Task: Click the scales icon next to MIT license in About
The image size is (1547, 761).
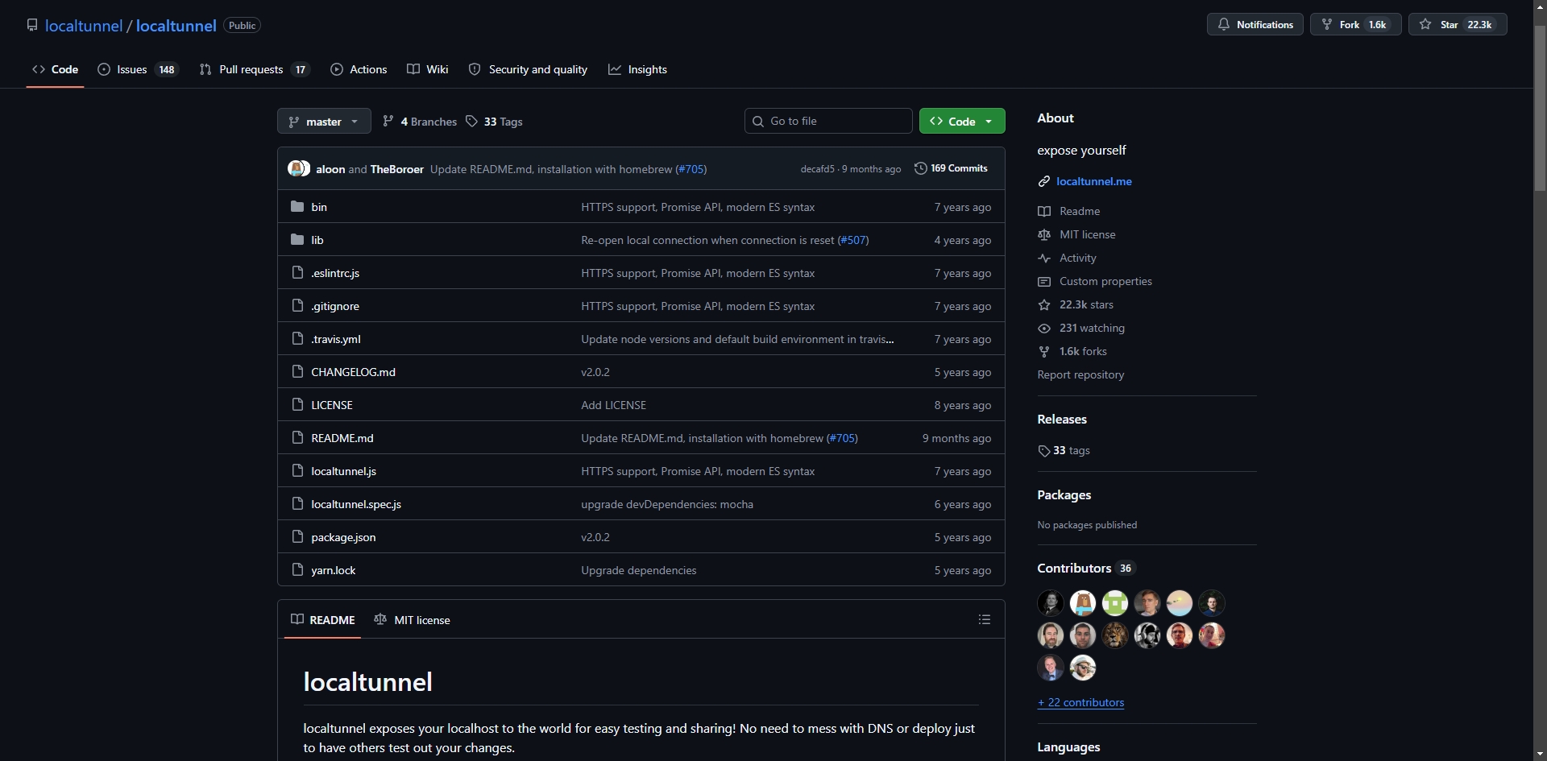Action: point(1044,234)
